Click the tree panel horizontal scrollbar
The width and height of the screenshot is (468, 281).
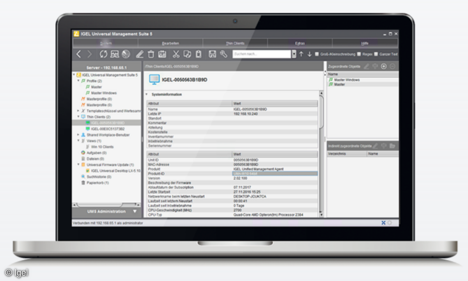pyautogui.click(x=106, y=205)
